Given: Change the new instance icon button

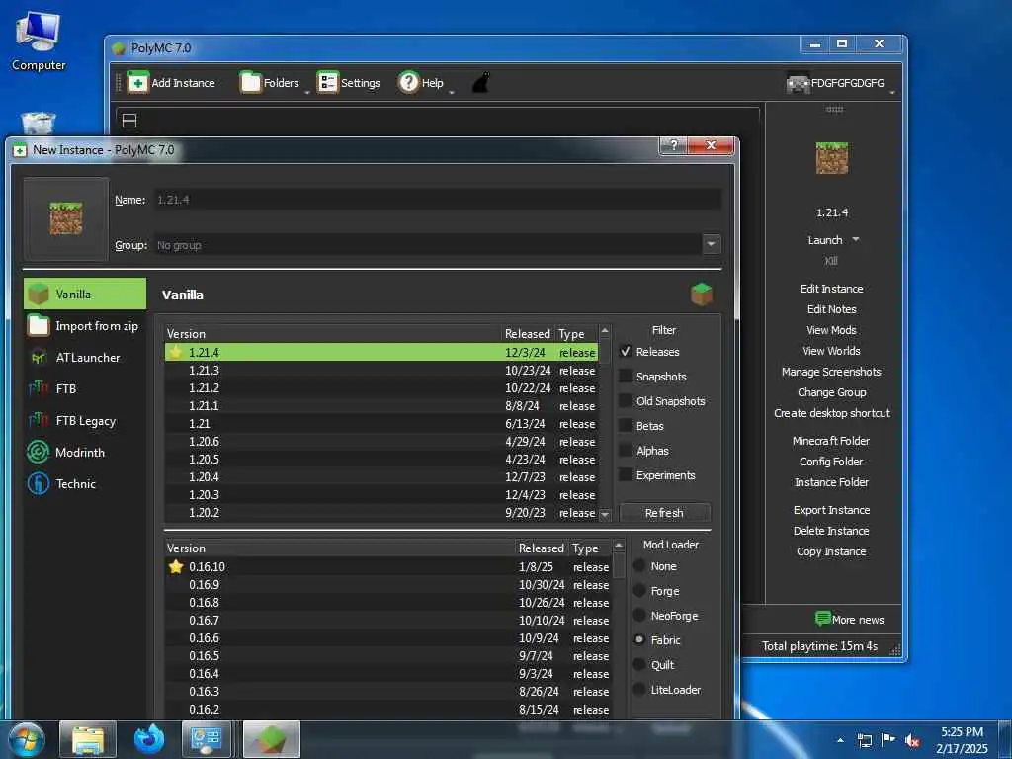Looking at the screenshot, I should [66, 218].
